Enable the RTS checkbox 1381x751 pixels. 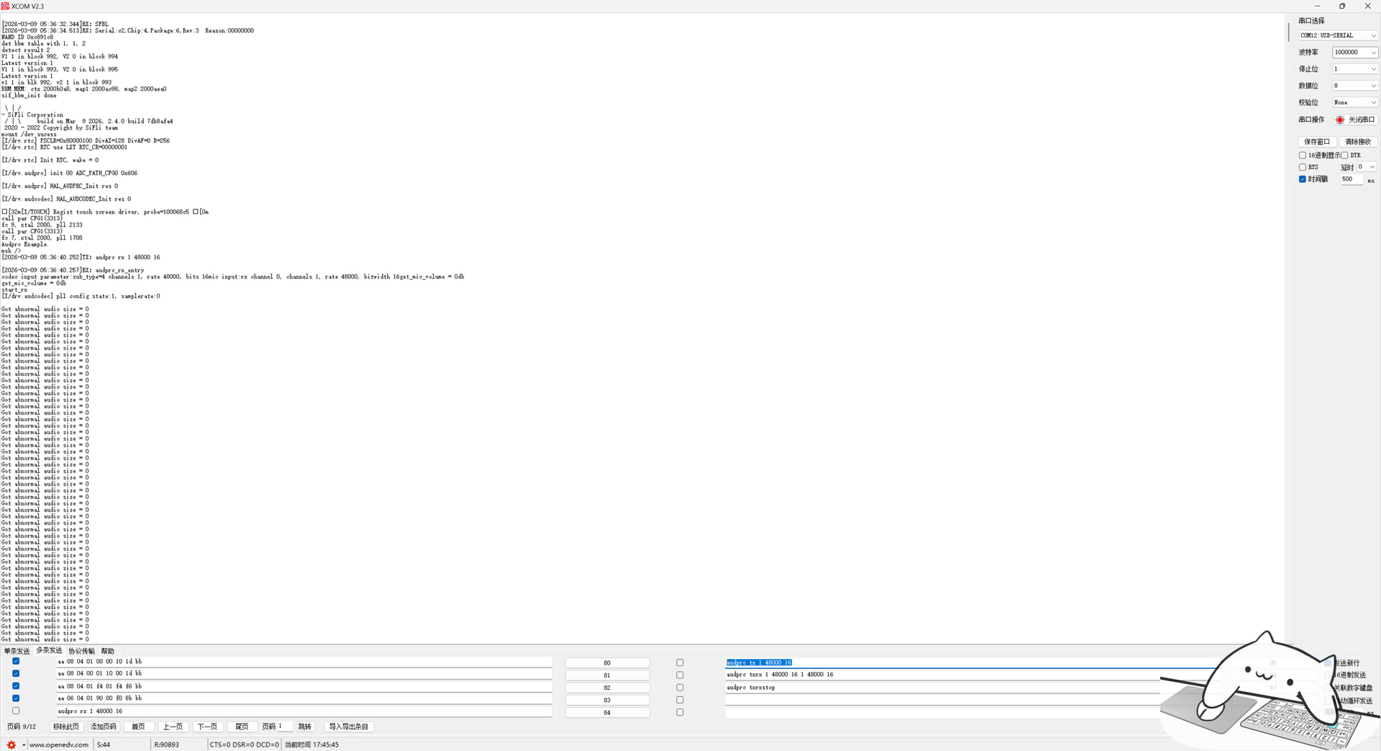pyautogui.click(x=1303, y=167)
